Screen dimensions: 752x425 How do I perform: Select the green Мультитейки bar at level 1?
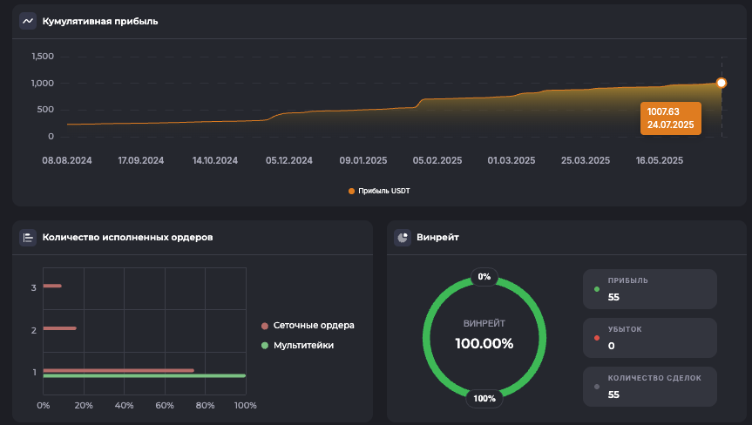coord(144,376)
